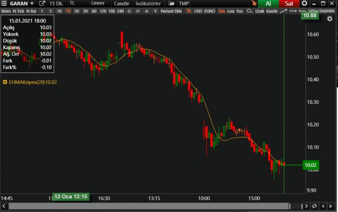338x212 pixels.
Task: Open the 15 Dk. period dropdown
Action: point(56,3)
